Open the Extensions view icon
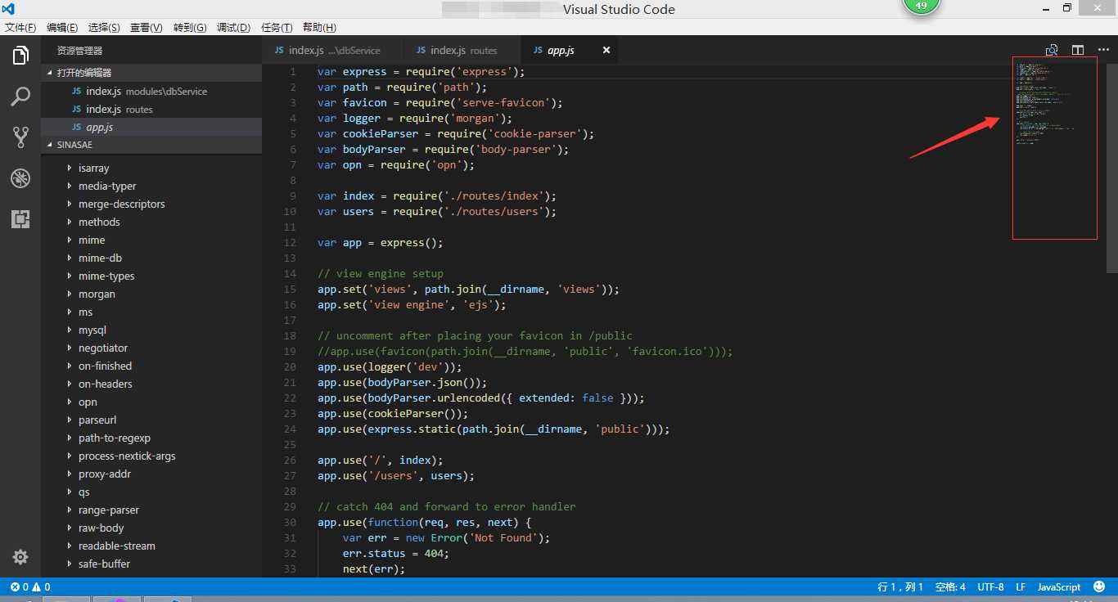The image size is (1118, 602). [x=20, y=219]
